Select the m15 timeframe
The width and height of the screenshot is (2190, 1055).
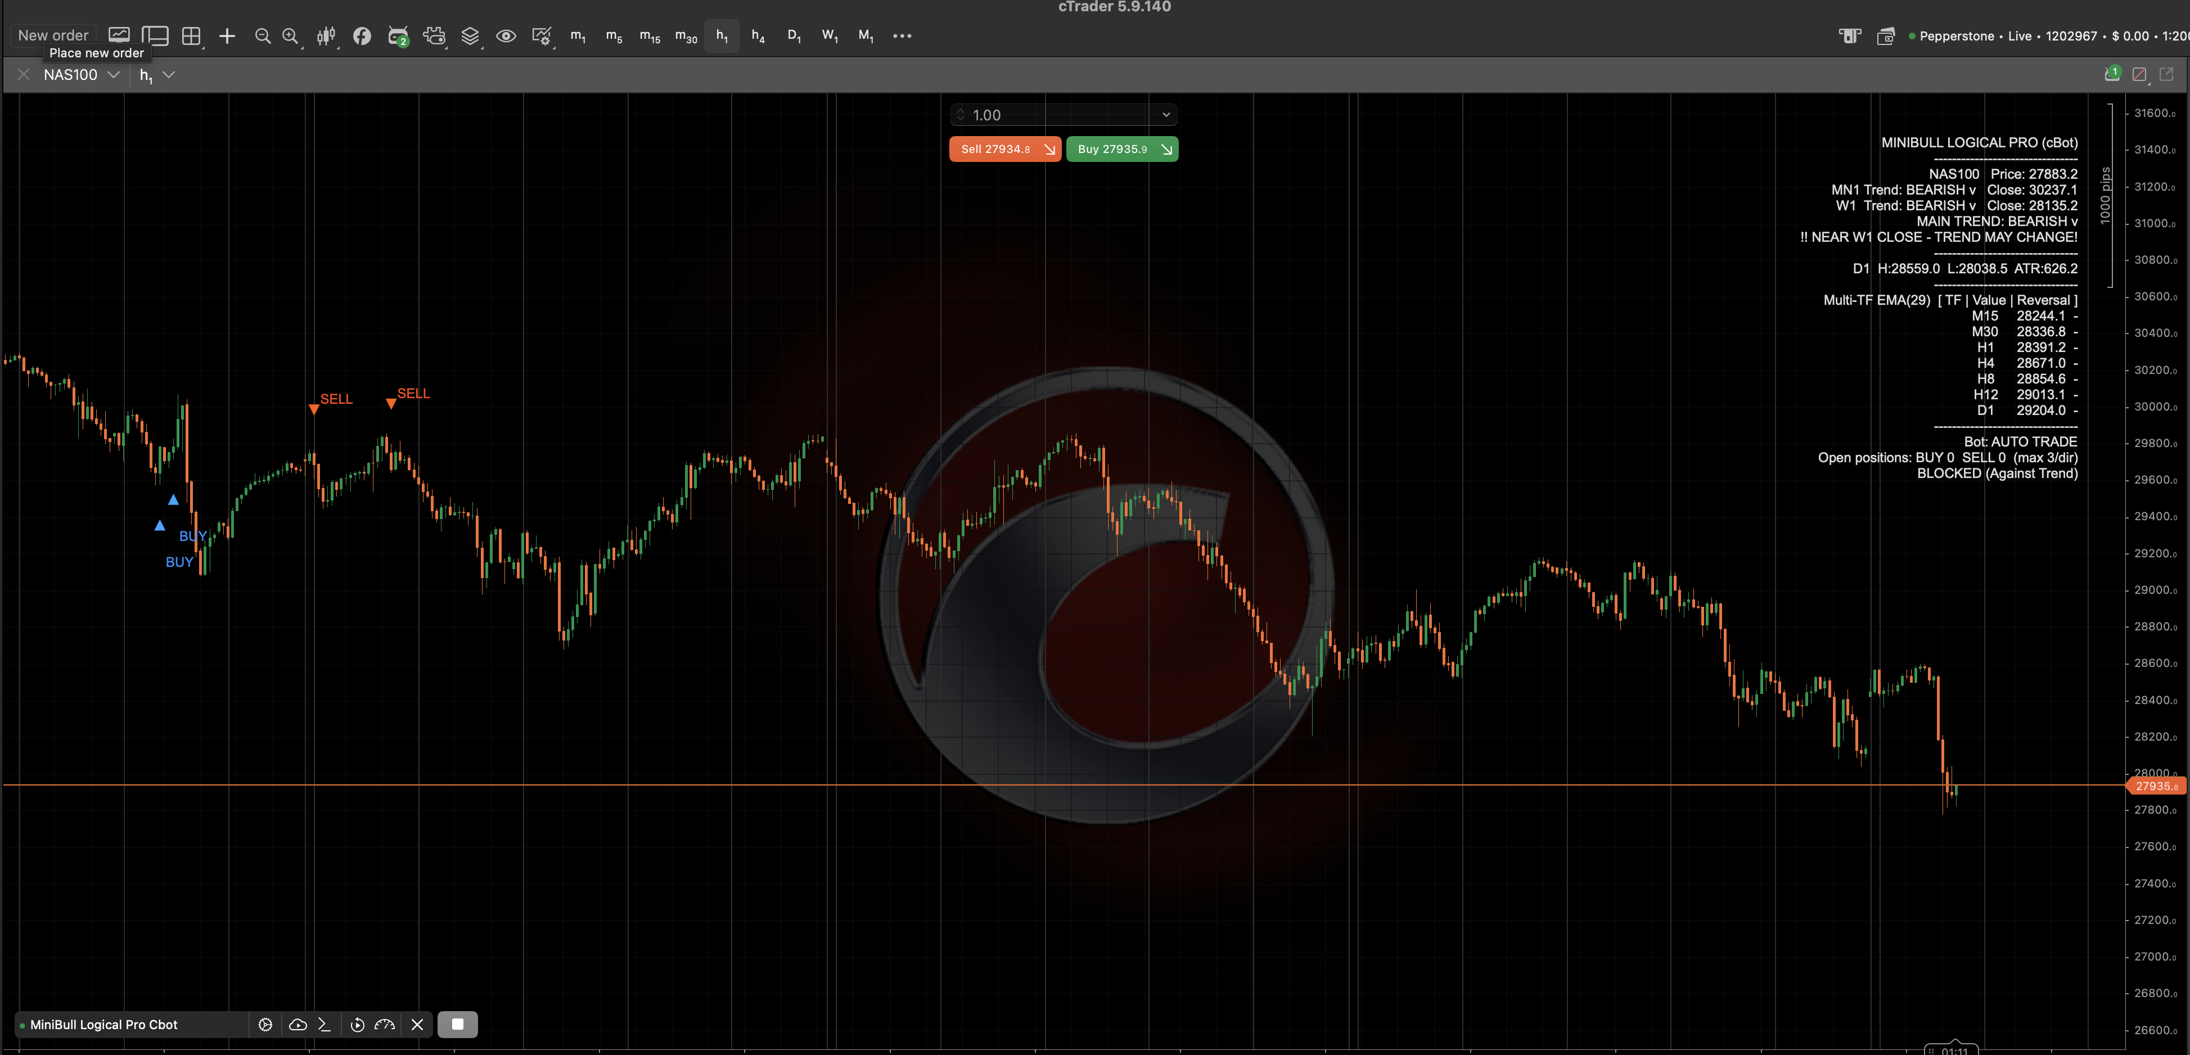pos(650,35)
